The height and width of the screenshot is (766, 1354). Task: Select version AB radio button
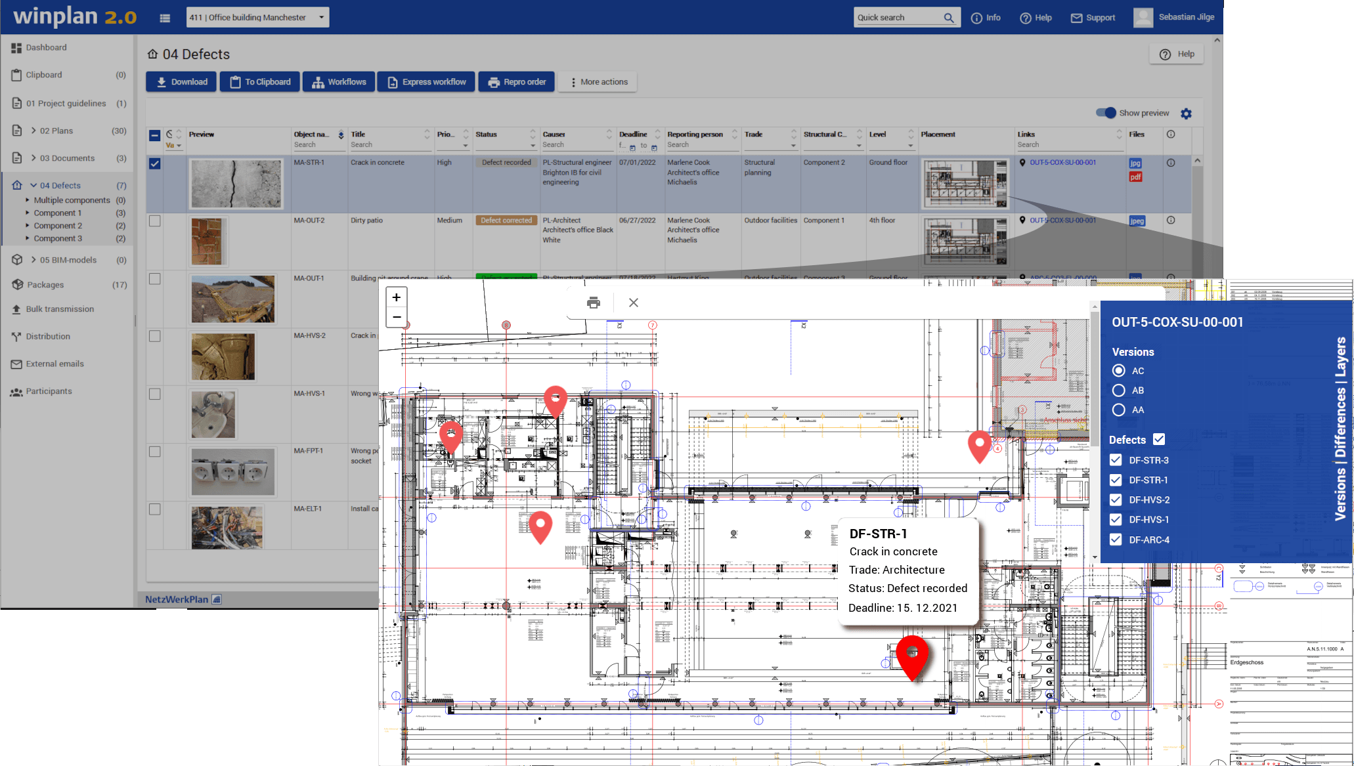(x=1119, y=391)
